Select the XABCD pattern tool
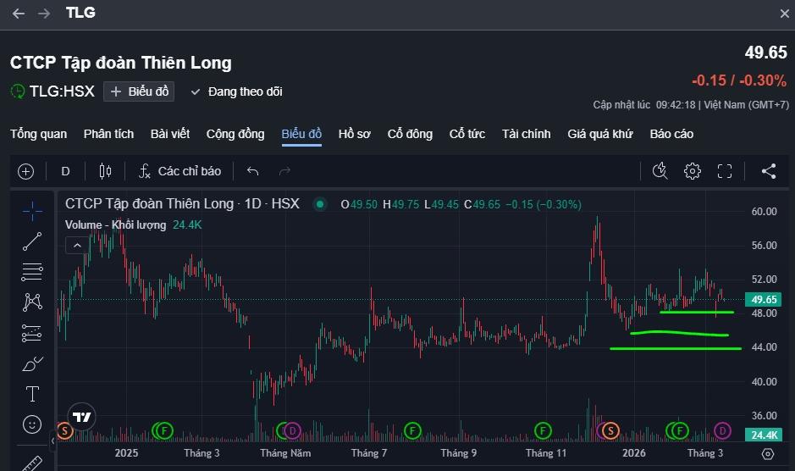 point(32,302)
